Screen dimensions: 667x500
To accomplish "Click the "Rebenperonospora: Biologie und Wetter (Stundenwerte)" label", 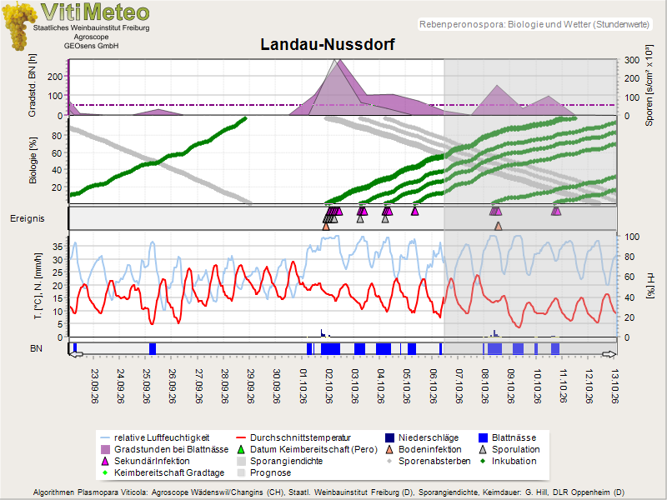I will (534, 24).
